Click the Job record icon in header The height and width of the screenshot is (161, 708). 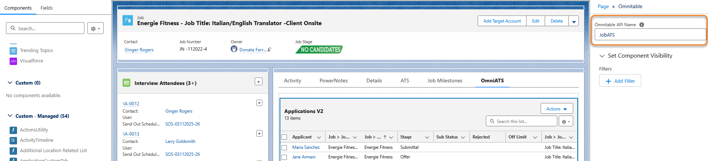(x=128, y=20)
